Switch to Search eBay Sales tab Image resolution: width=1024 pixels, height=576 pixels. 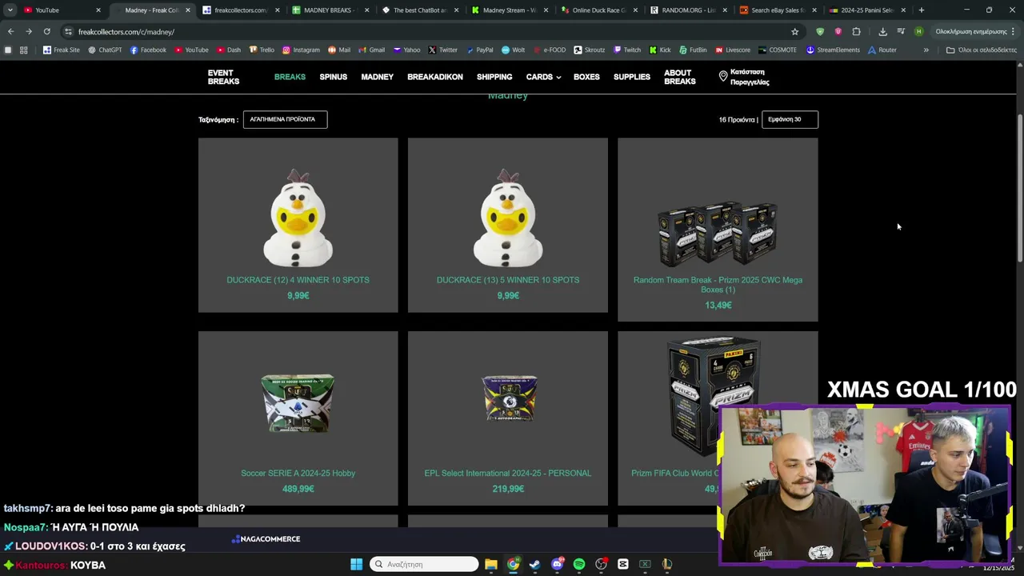coord(777,10)
